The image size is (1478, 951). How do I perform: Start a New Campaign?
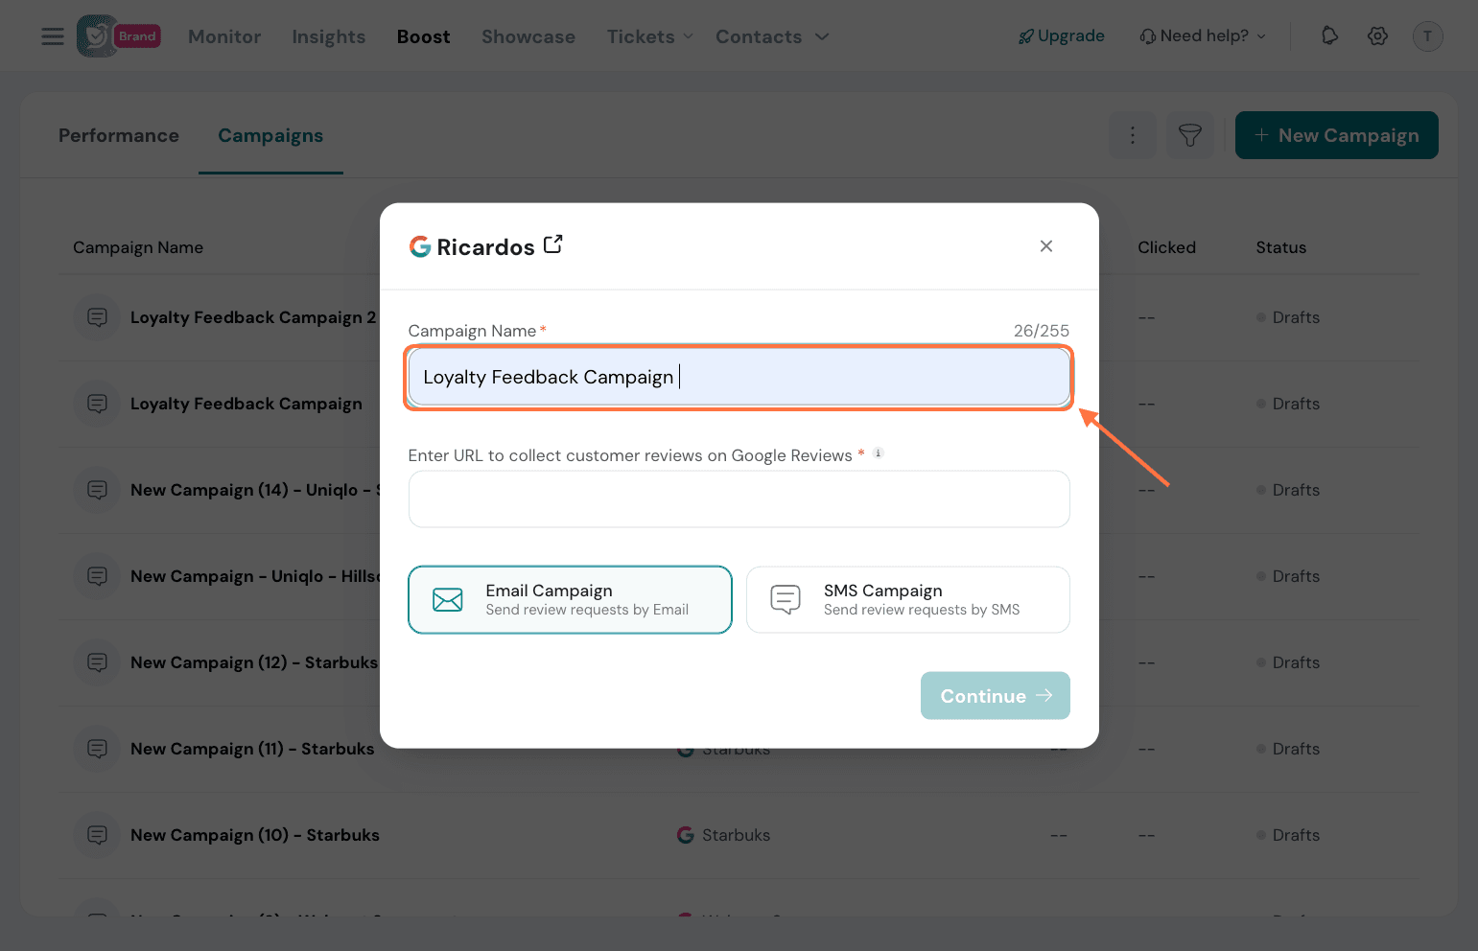click(1336, 135)
